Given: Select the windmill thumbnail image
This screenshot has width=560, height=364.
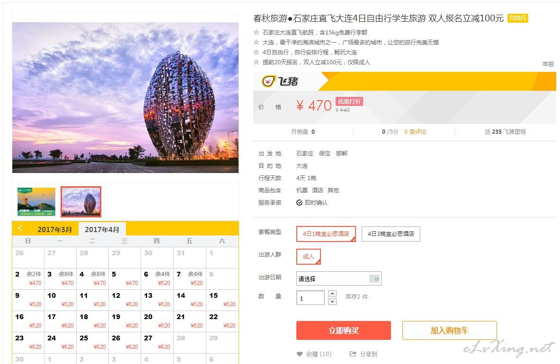Looking at the screenshot, I should coord(36,202).
